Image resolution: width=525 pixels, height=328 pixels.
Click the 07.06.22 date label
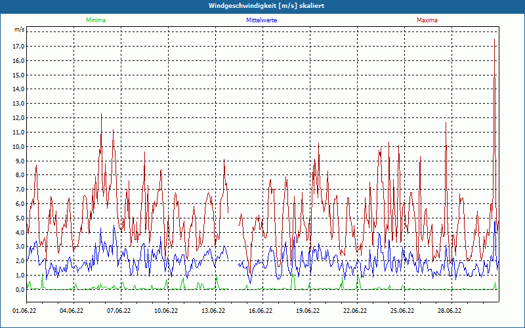(x=119, y=311)
